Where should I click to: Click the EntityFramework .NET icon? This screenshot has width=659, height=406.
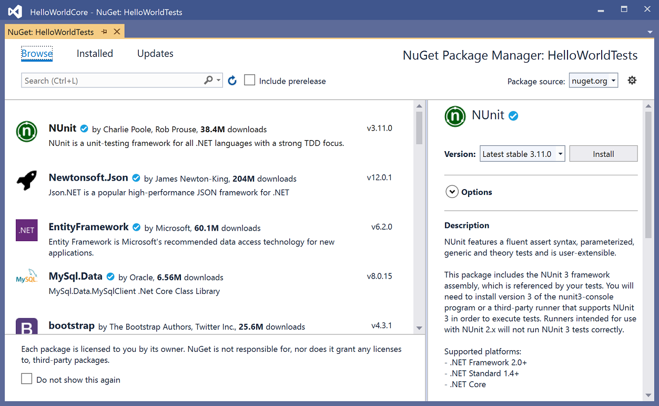click(26, 230)
